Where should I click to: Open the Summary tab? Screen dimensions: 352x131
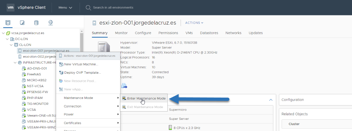(x=100, y=33)
